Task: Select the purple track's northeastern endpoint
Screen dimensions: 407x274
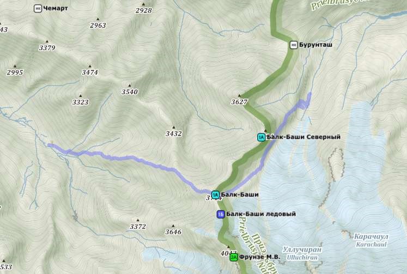Action: [x=309, y=94]
